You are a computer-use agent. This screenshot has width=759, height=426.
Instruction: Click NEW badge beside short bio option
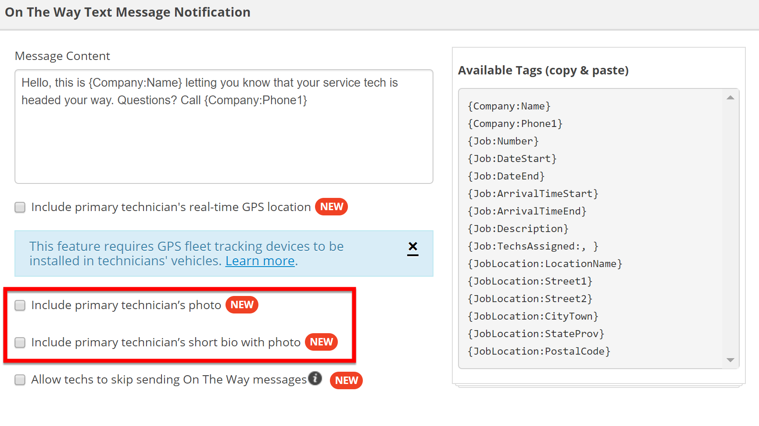pos(321,342)
